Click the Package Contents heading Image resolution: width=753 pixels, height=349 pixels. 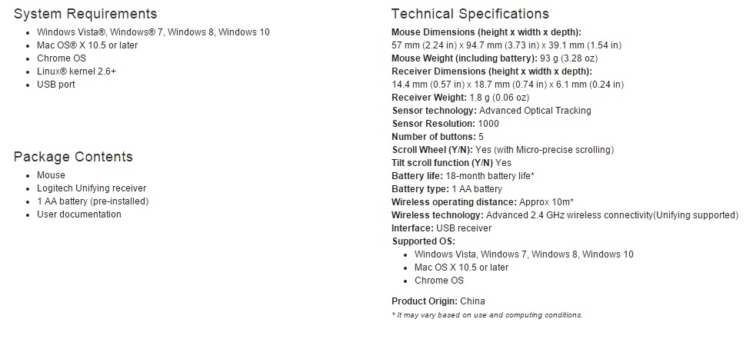73,157
